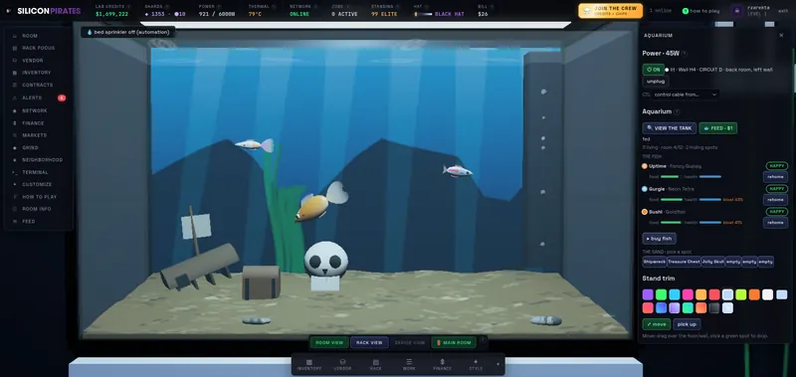
Task: Choose the green stand trim swatch
Action: click(661, 294)
